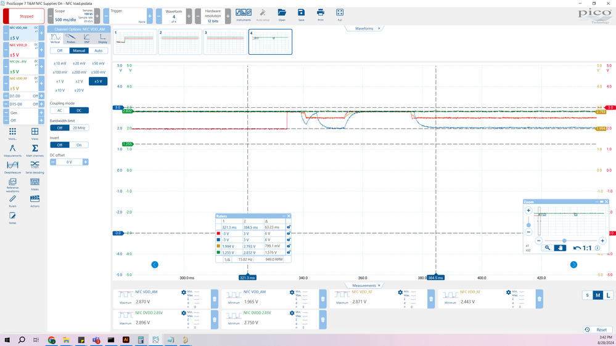The image size is (616, 346).
Task: Expand D7-D0 digital channel with plus
Action: pos(41,95)
